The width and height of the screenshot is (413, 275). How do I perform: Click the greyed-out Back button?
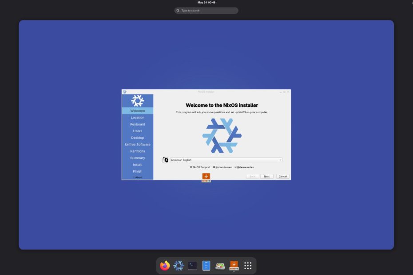tap(252, 177)
